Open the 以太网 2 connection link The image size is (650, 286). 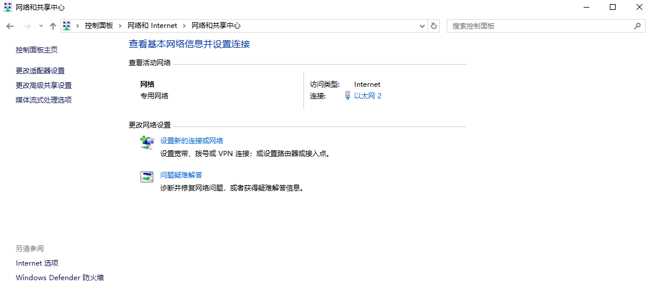(368, 96)
